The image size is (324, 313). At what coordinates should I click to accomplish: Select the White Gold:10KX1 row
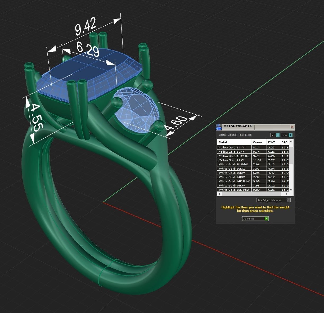[253, 169]
